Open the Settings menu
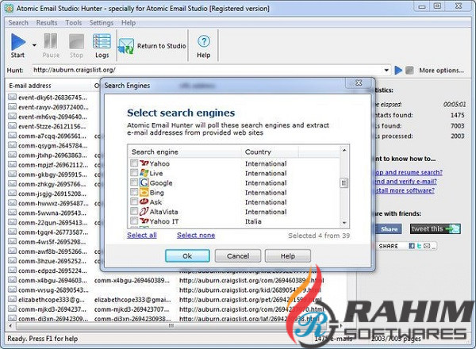Viewport: 476px width, 349px height. (102, 23)
